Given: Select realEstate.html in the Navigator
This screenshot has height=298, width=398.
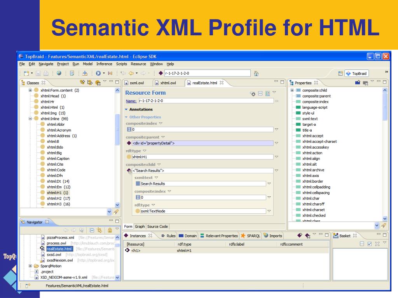Looking at the screenshot, I should pyautogui.click(x=59, y=249).
